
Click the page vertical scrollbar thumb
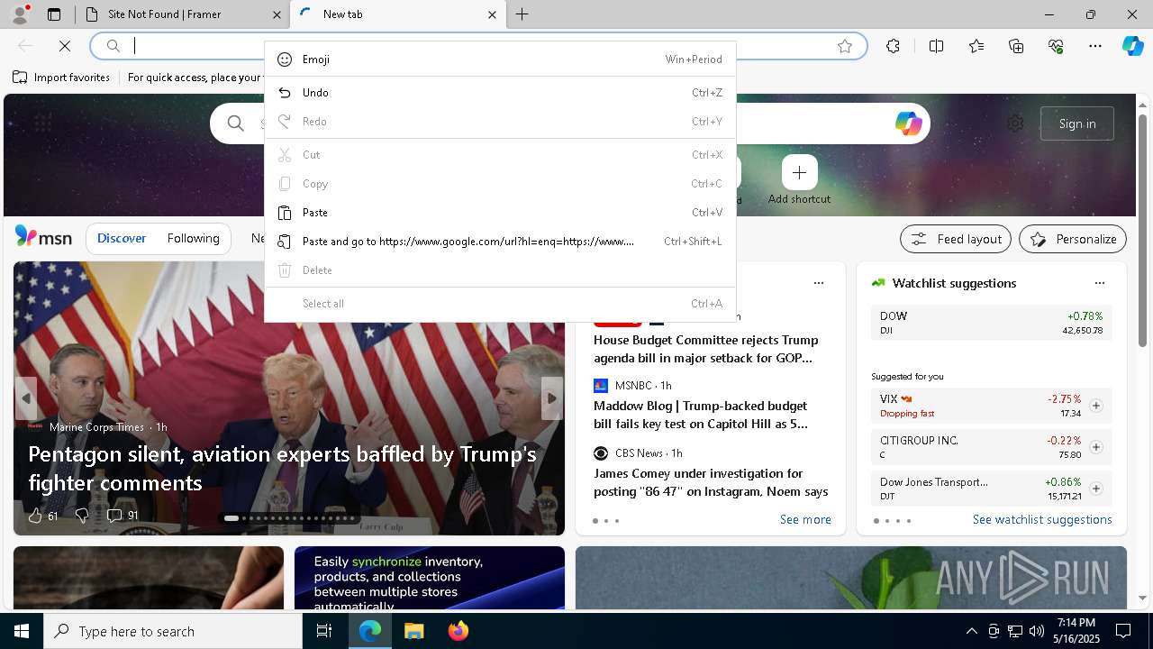pyautogui.click(x=1142, y=230)
